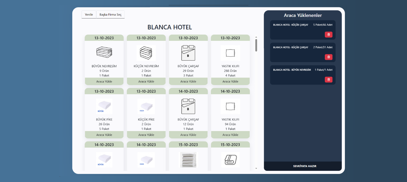The height and width of the screenshot is (182, 407).
Task: Delete KÜÇÜK ÇARŞAF 5 Paket/66 Adet entry
Action: [x=328, y=34]
